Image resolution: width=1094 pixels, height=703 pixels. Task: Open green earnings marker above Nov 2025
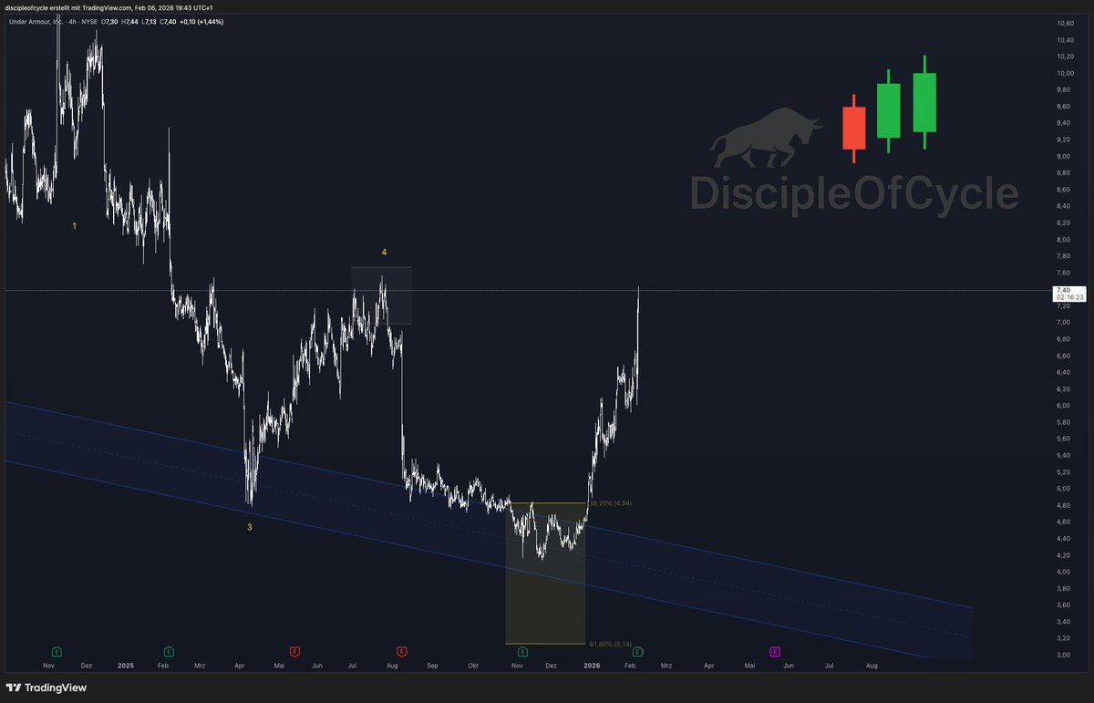522,651
